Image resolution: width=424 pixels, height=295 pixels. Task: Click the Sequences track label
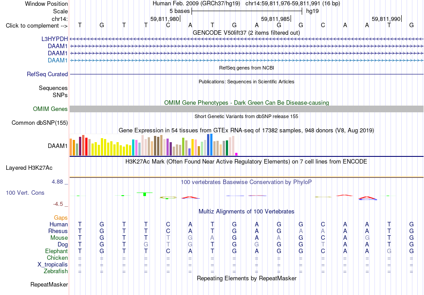[x=53, y=88]
